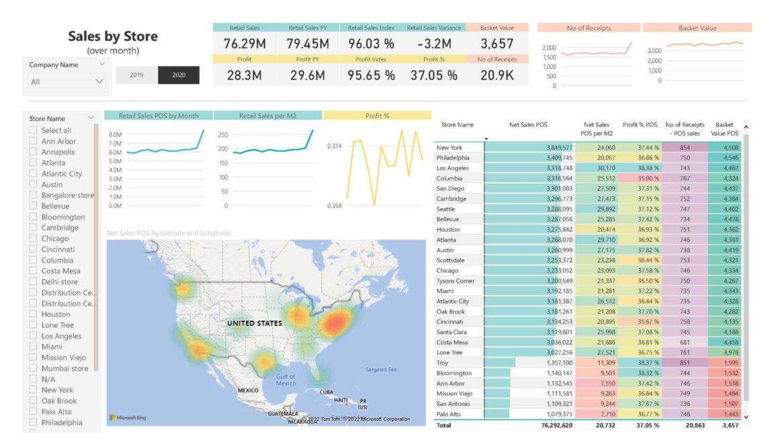Select Los Angeles in the Store Name filter
The width and height of the screenshot is (774, 447).
tap(32, 336)
